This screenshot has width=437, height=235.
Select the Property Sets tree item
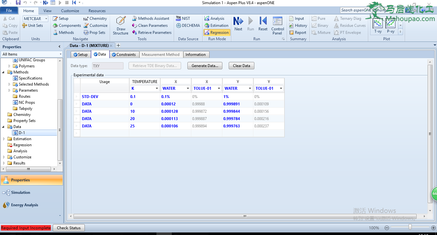24,121
